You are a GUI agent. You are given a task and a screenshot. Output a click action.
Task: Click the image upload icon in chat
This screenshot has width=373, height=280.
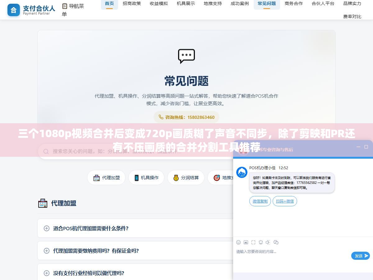[246, 242]
